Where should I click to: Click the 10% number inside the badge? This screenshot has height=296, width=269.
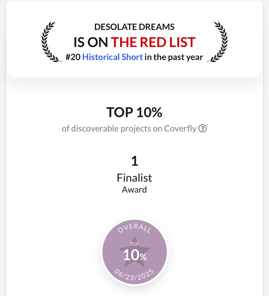click(135, 255)
